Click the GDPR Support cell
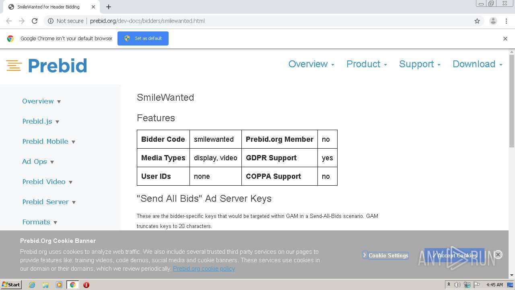 coord(280,158)
